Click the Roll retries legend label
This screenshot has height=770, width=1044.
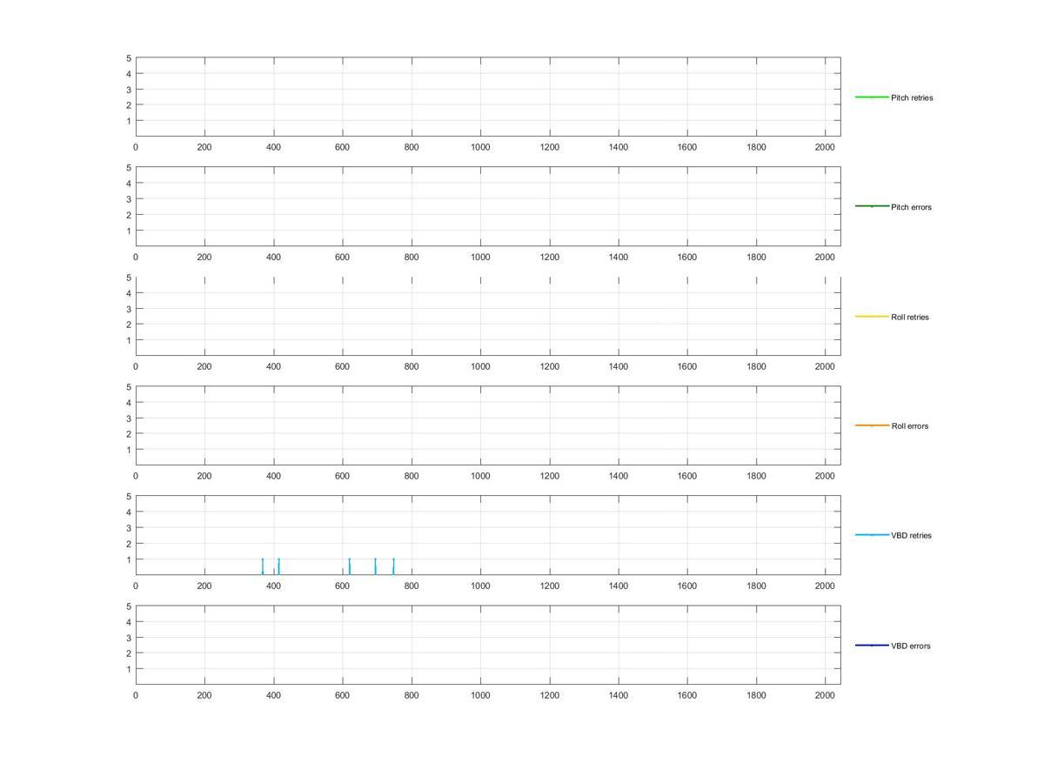coord(910,317)
